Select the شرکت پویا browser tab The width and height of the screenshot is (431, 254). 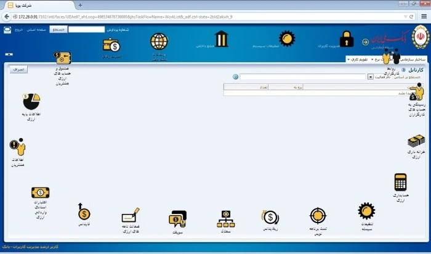tap(39, 5)
